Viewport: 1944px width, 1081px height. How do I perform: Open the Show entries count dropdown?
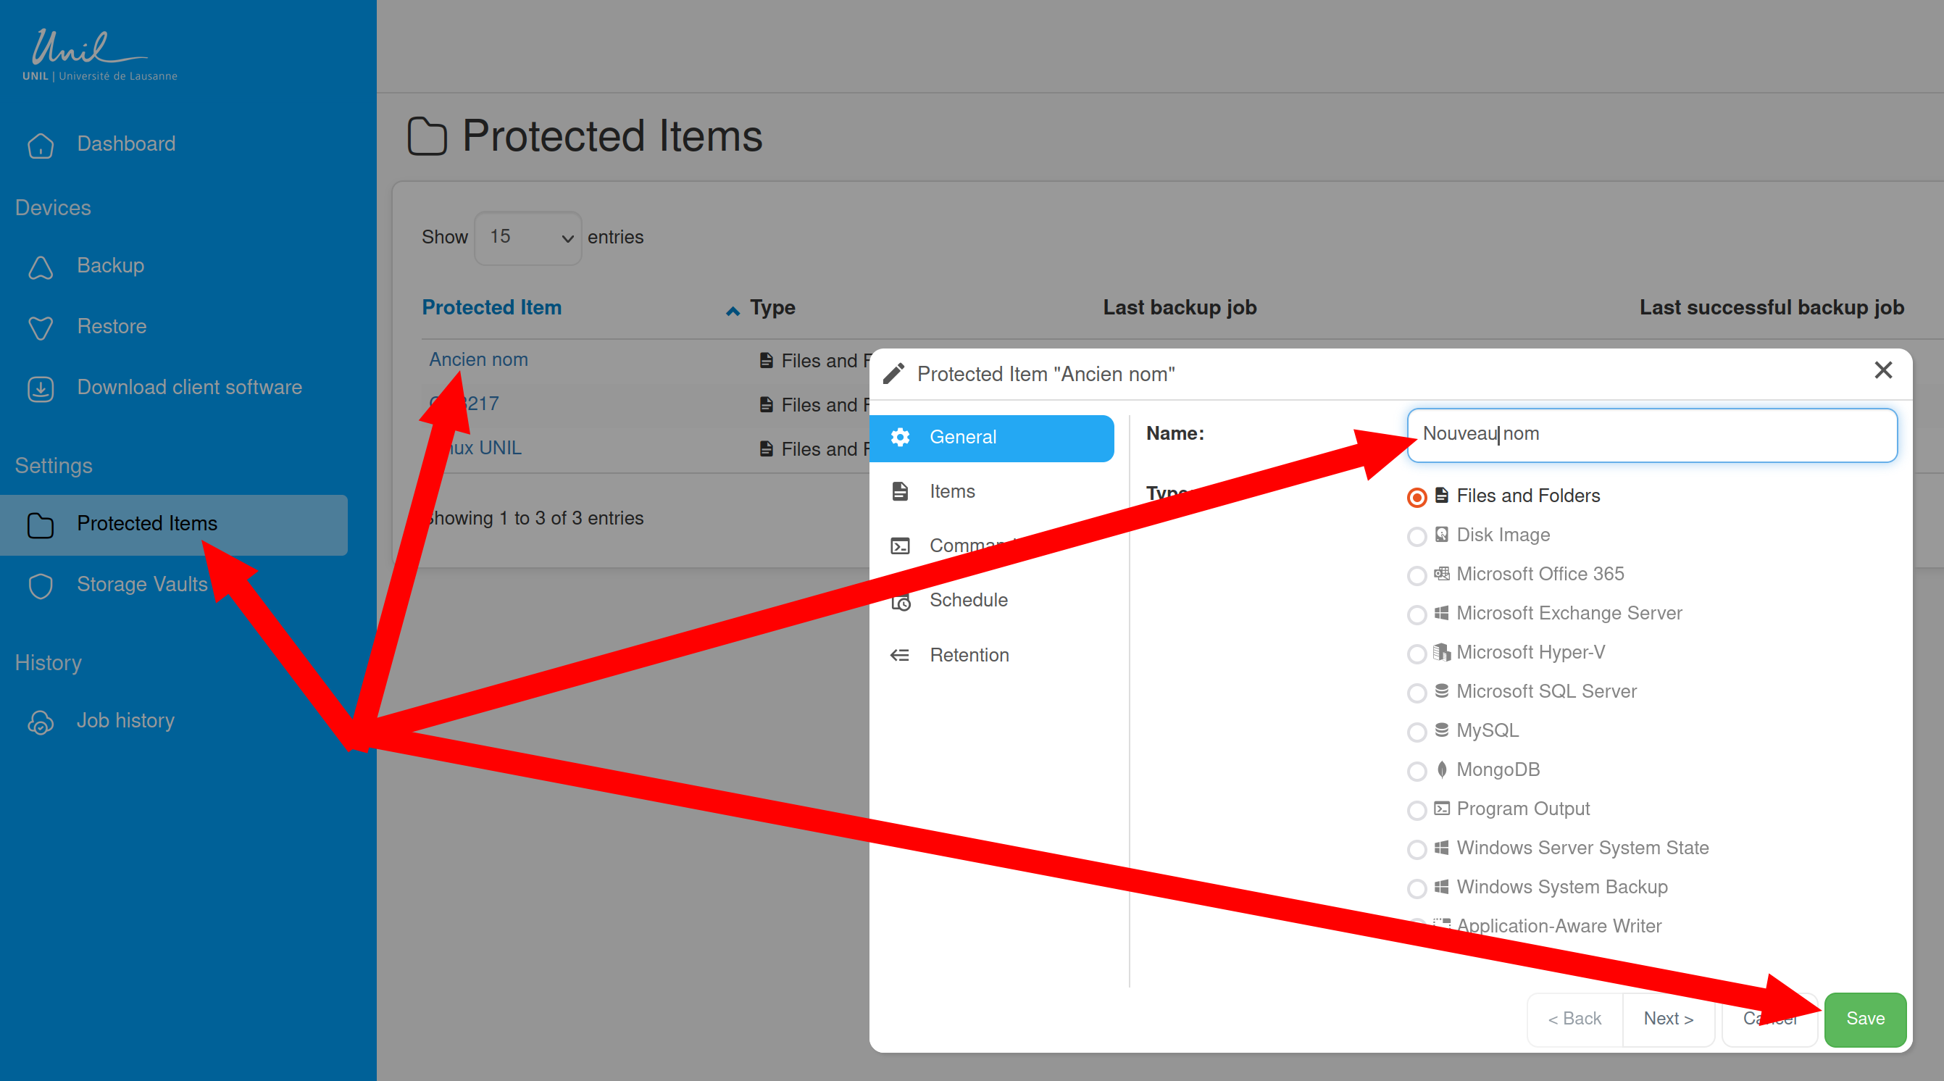pos(527,238)
